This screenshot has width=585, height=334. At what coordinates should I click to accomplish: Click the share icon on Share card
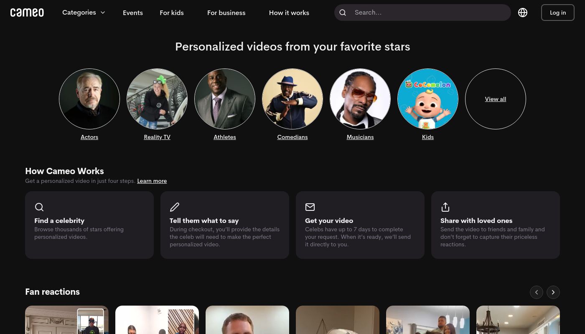(445, 207)
